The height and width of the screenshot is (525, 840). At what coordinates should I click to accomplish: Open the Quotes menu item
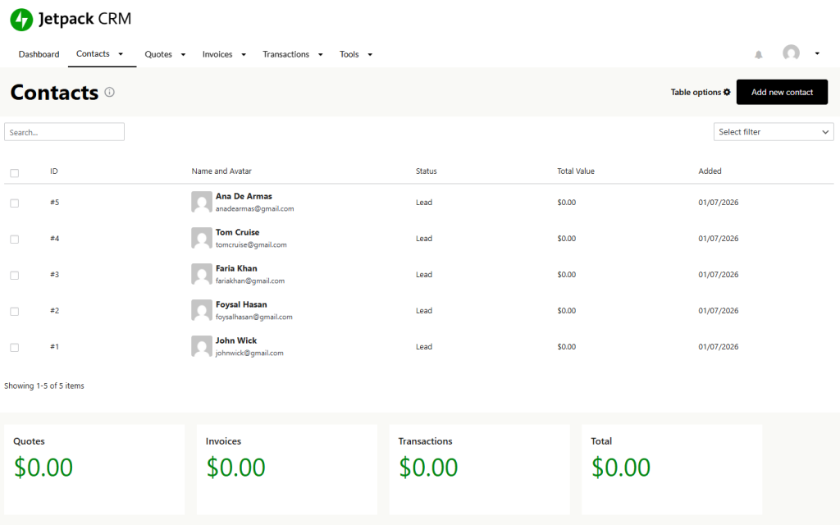[158, 54]
